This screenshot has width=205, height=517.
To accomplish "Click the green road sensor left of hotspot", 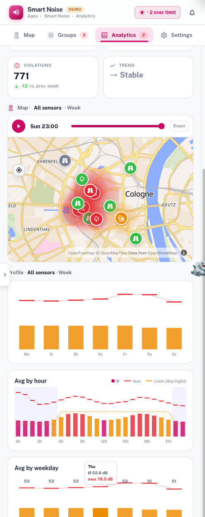I will coord(78,203).
